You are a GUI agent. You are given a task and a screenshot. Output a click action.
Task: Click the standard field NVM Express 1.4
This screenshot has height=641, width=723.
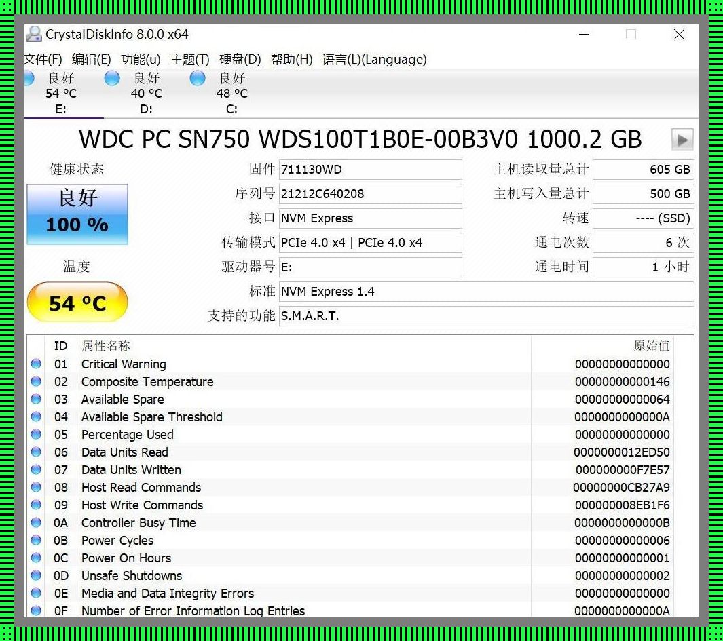click(487, 291)
